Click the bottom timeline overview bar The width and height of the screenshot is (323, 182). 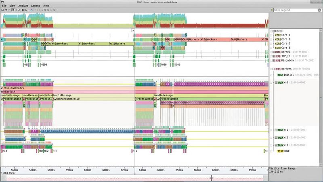click(133, 178)
